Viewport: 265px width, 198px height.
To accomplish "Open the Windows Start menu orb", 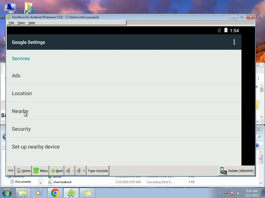I will pyautogui.click(x=7, y=193).
